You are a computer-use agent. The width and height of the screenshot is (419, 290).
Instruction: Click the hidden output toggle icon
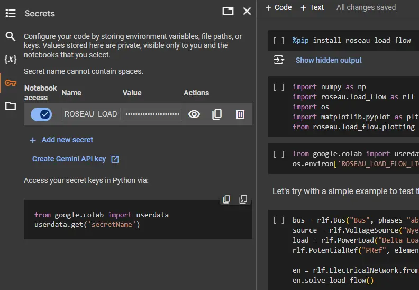[x=279, y=60]
